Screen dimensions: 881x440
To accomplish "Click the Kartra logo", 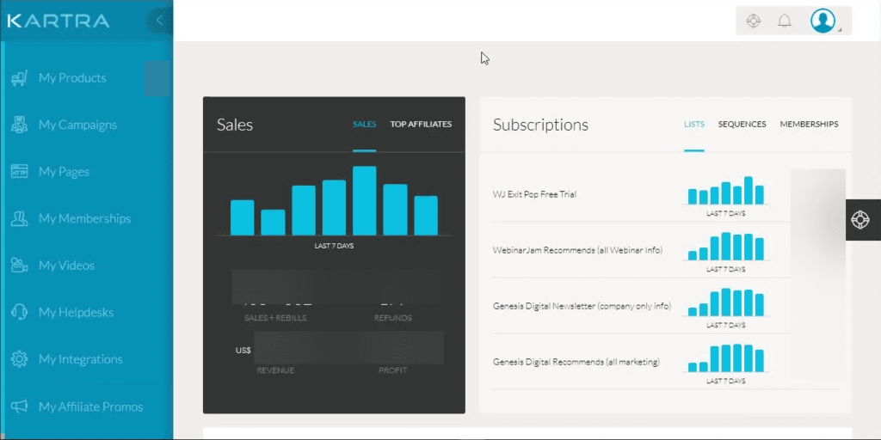I will click(59, 21).
